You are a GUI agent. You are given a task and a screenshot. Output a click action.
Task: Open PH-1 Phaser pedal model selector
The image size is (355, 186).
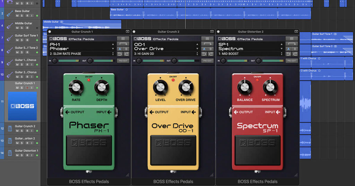point(82,46)
